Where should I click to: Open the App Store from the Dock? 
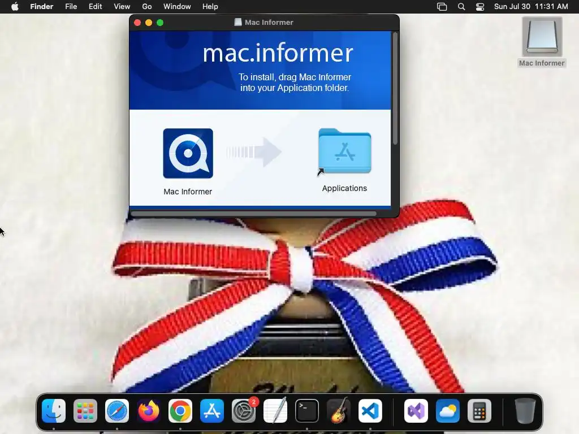(212, 411)
